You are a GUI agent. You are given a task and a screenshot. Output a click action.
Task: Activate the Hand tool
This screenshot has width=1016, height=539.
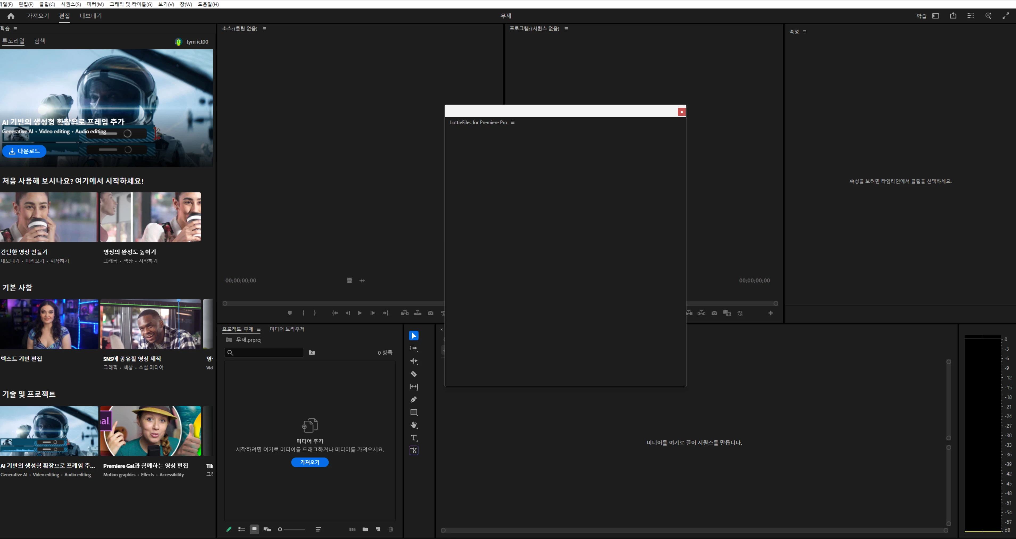tap(413, 425)
